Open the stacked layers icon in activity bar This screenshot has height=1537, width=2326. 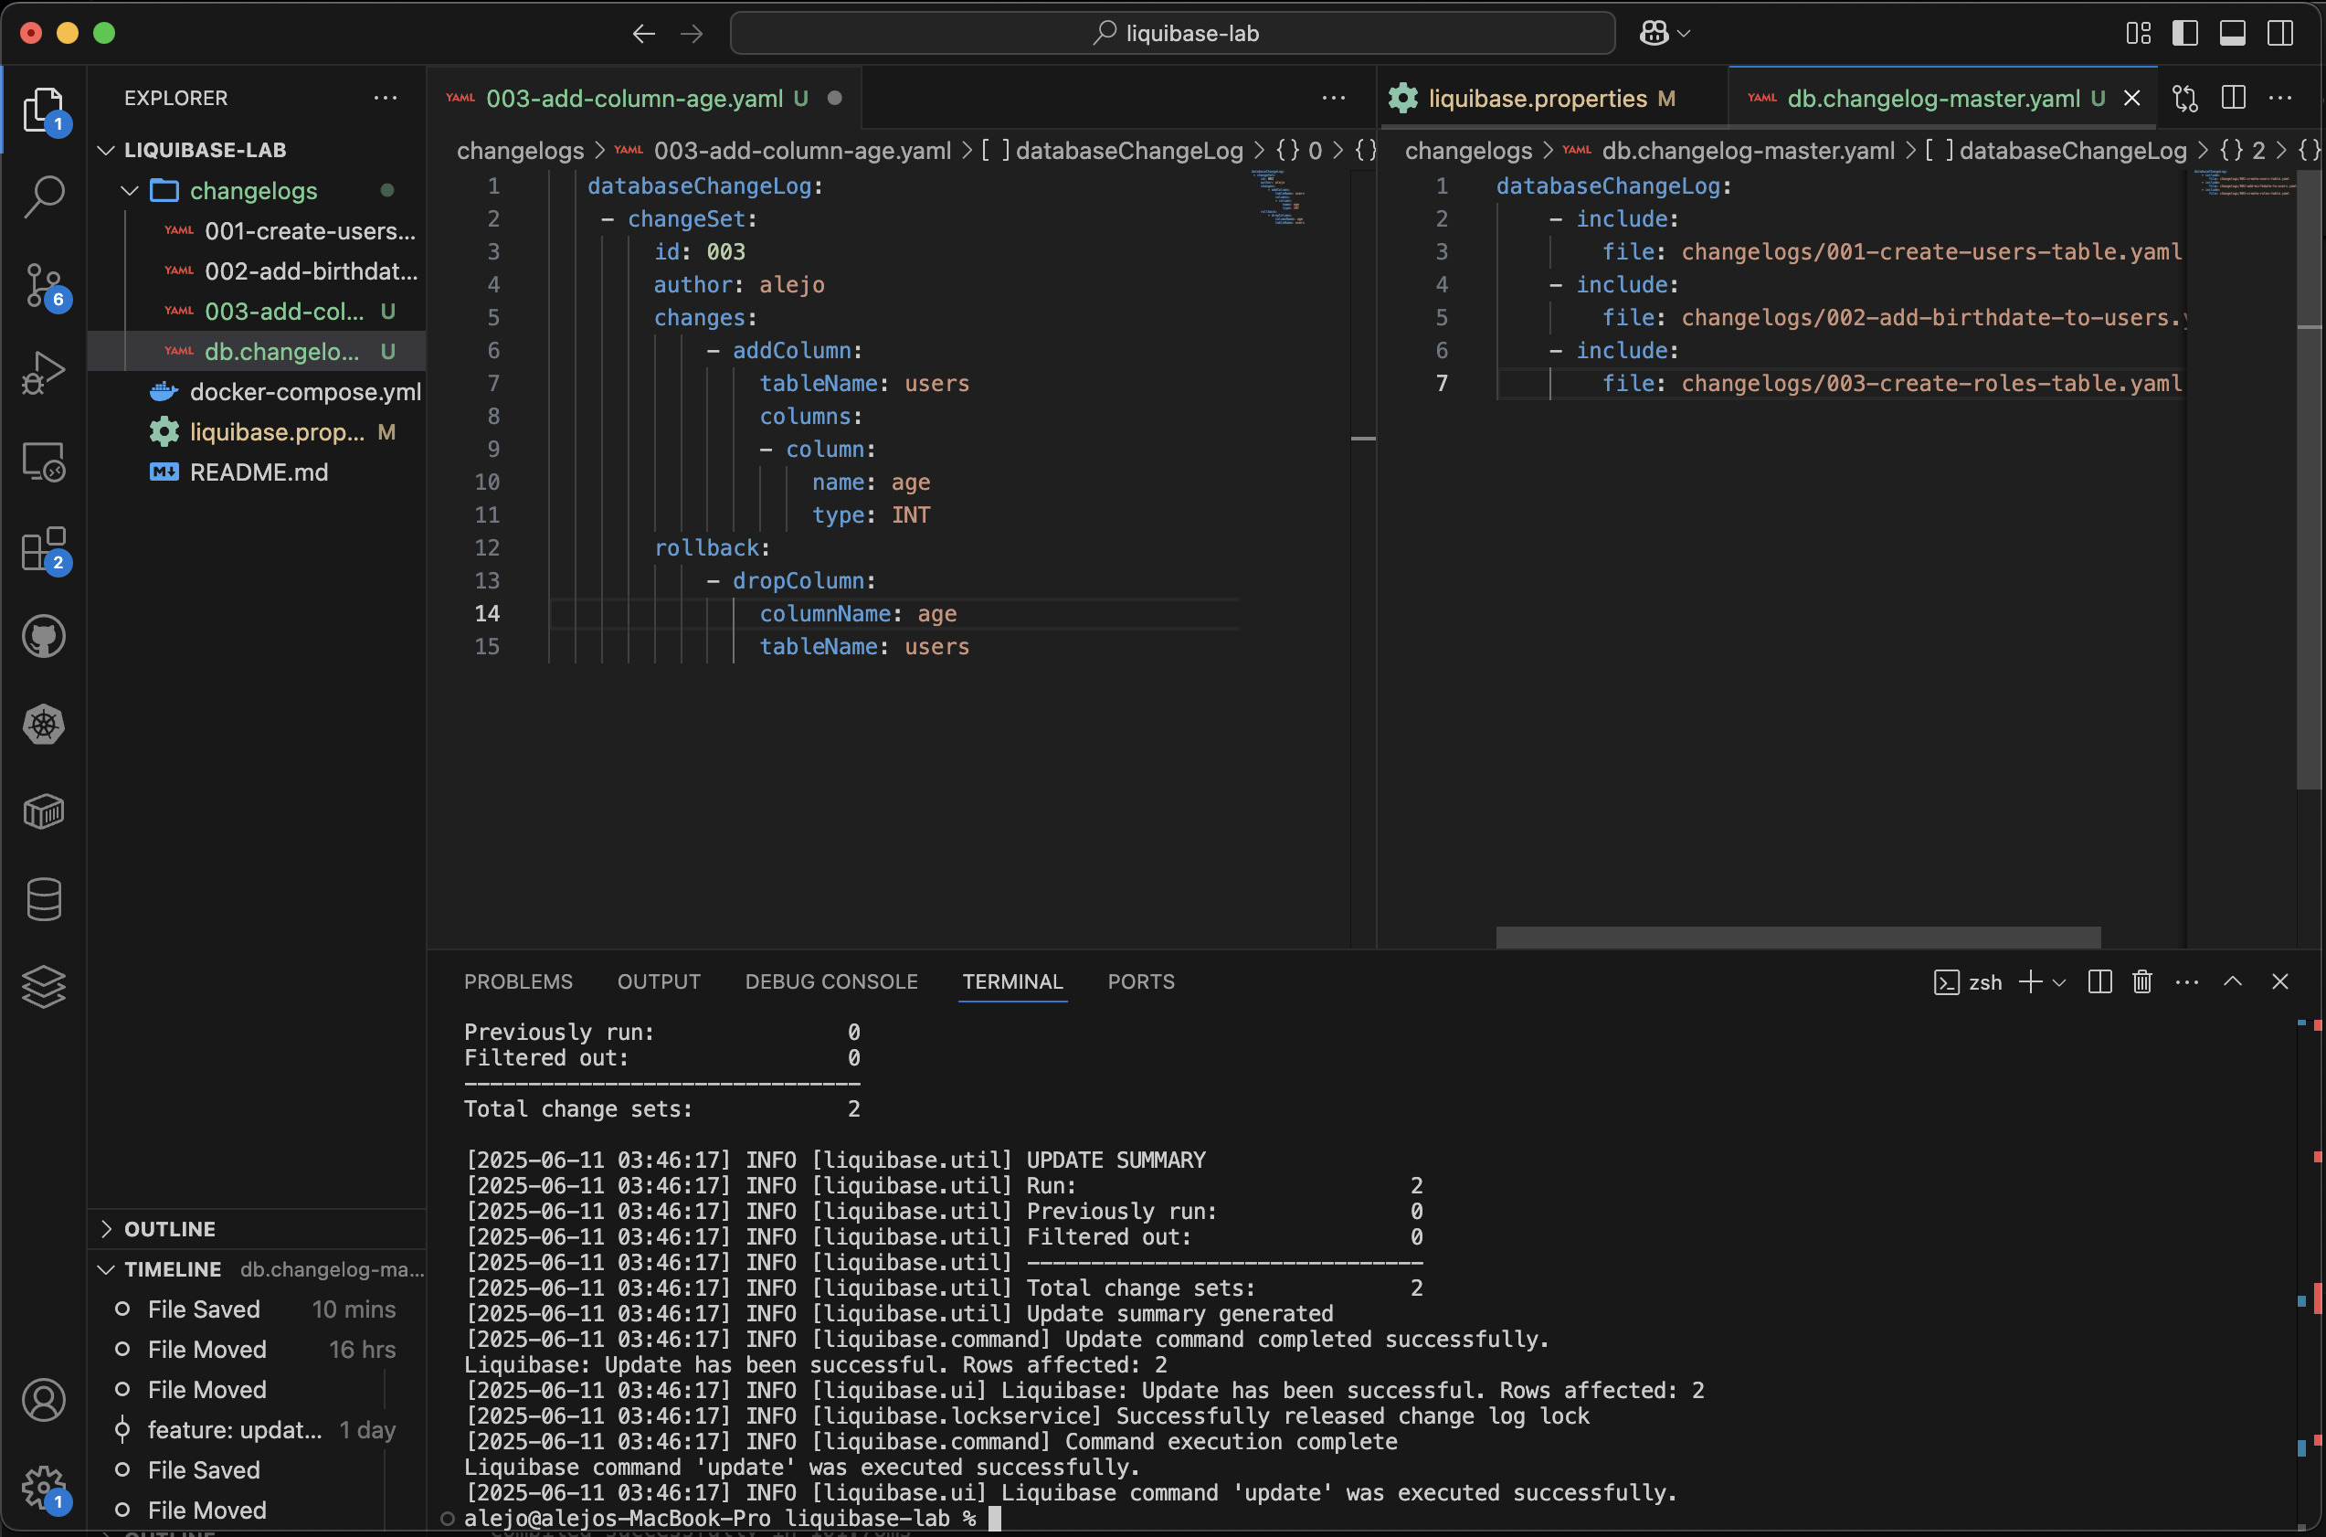click(44, 986)
